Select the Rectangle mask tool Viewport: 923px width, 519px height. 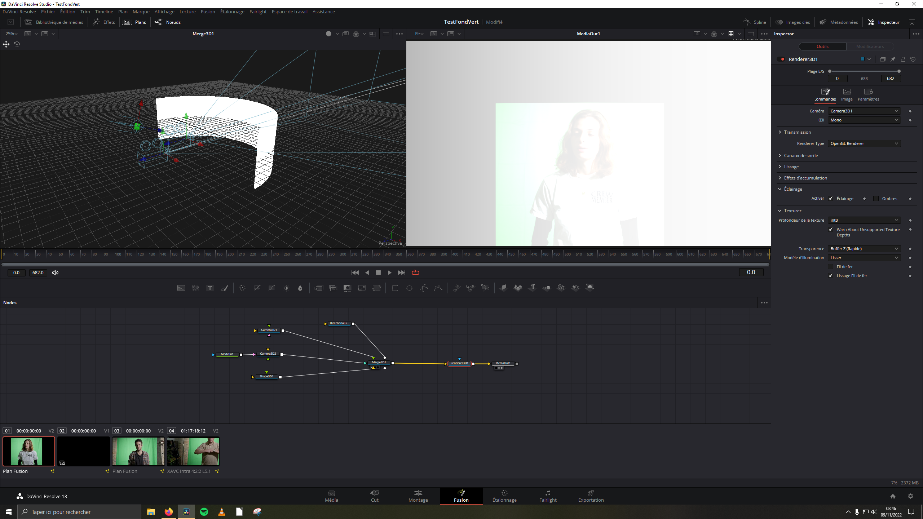pyautogui.click(x=395, y=288)
